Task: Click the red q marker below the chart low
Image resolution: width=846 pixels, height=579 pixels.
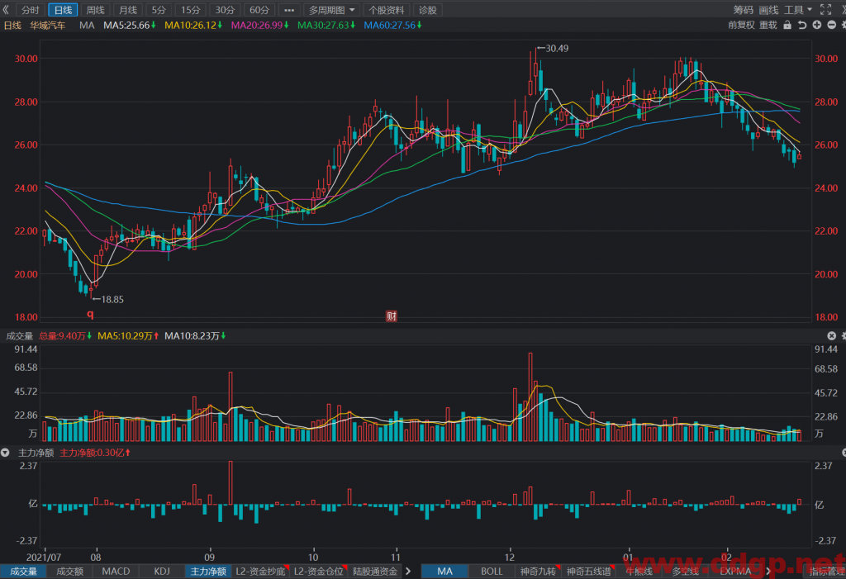Action: click(x=91, y=315)
